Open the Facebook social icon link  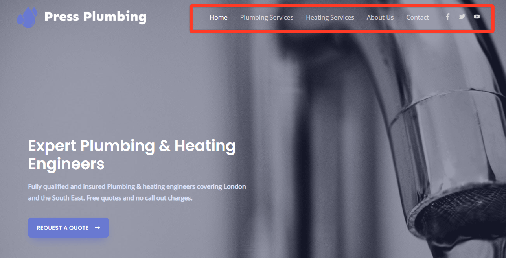(447, 17)
